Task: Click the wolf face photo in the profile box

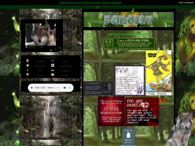Action: coord(40,35)
